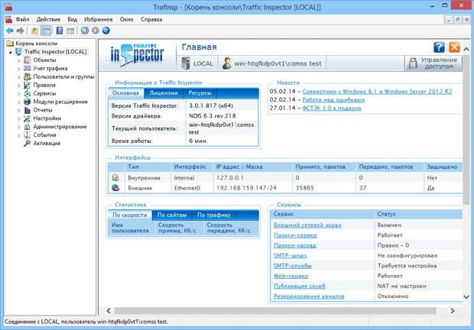Switch to the Лицензии tab
This screenshot has height=330, width=474.
[164, 93]
